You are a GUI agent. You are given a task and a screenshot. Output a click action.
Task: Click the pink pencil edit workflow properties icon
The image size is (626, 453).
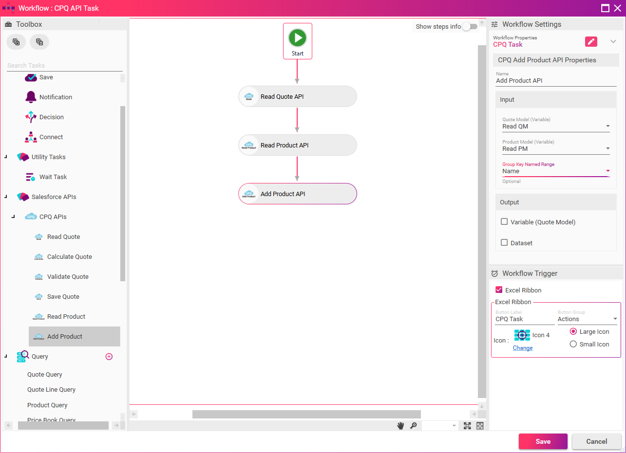click(x=591, y=41)
